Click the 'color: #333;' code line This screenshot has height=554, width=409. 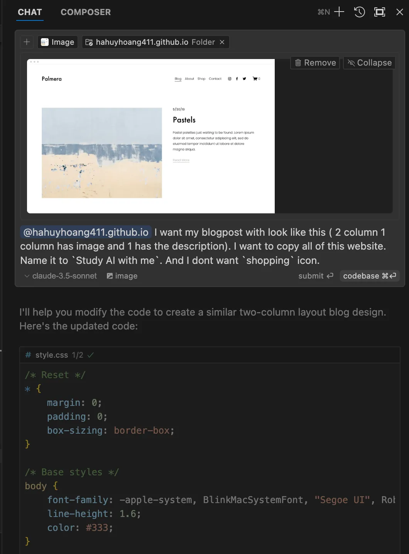pyautogui.click(x=80, y=528)
